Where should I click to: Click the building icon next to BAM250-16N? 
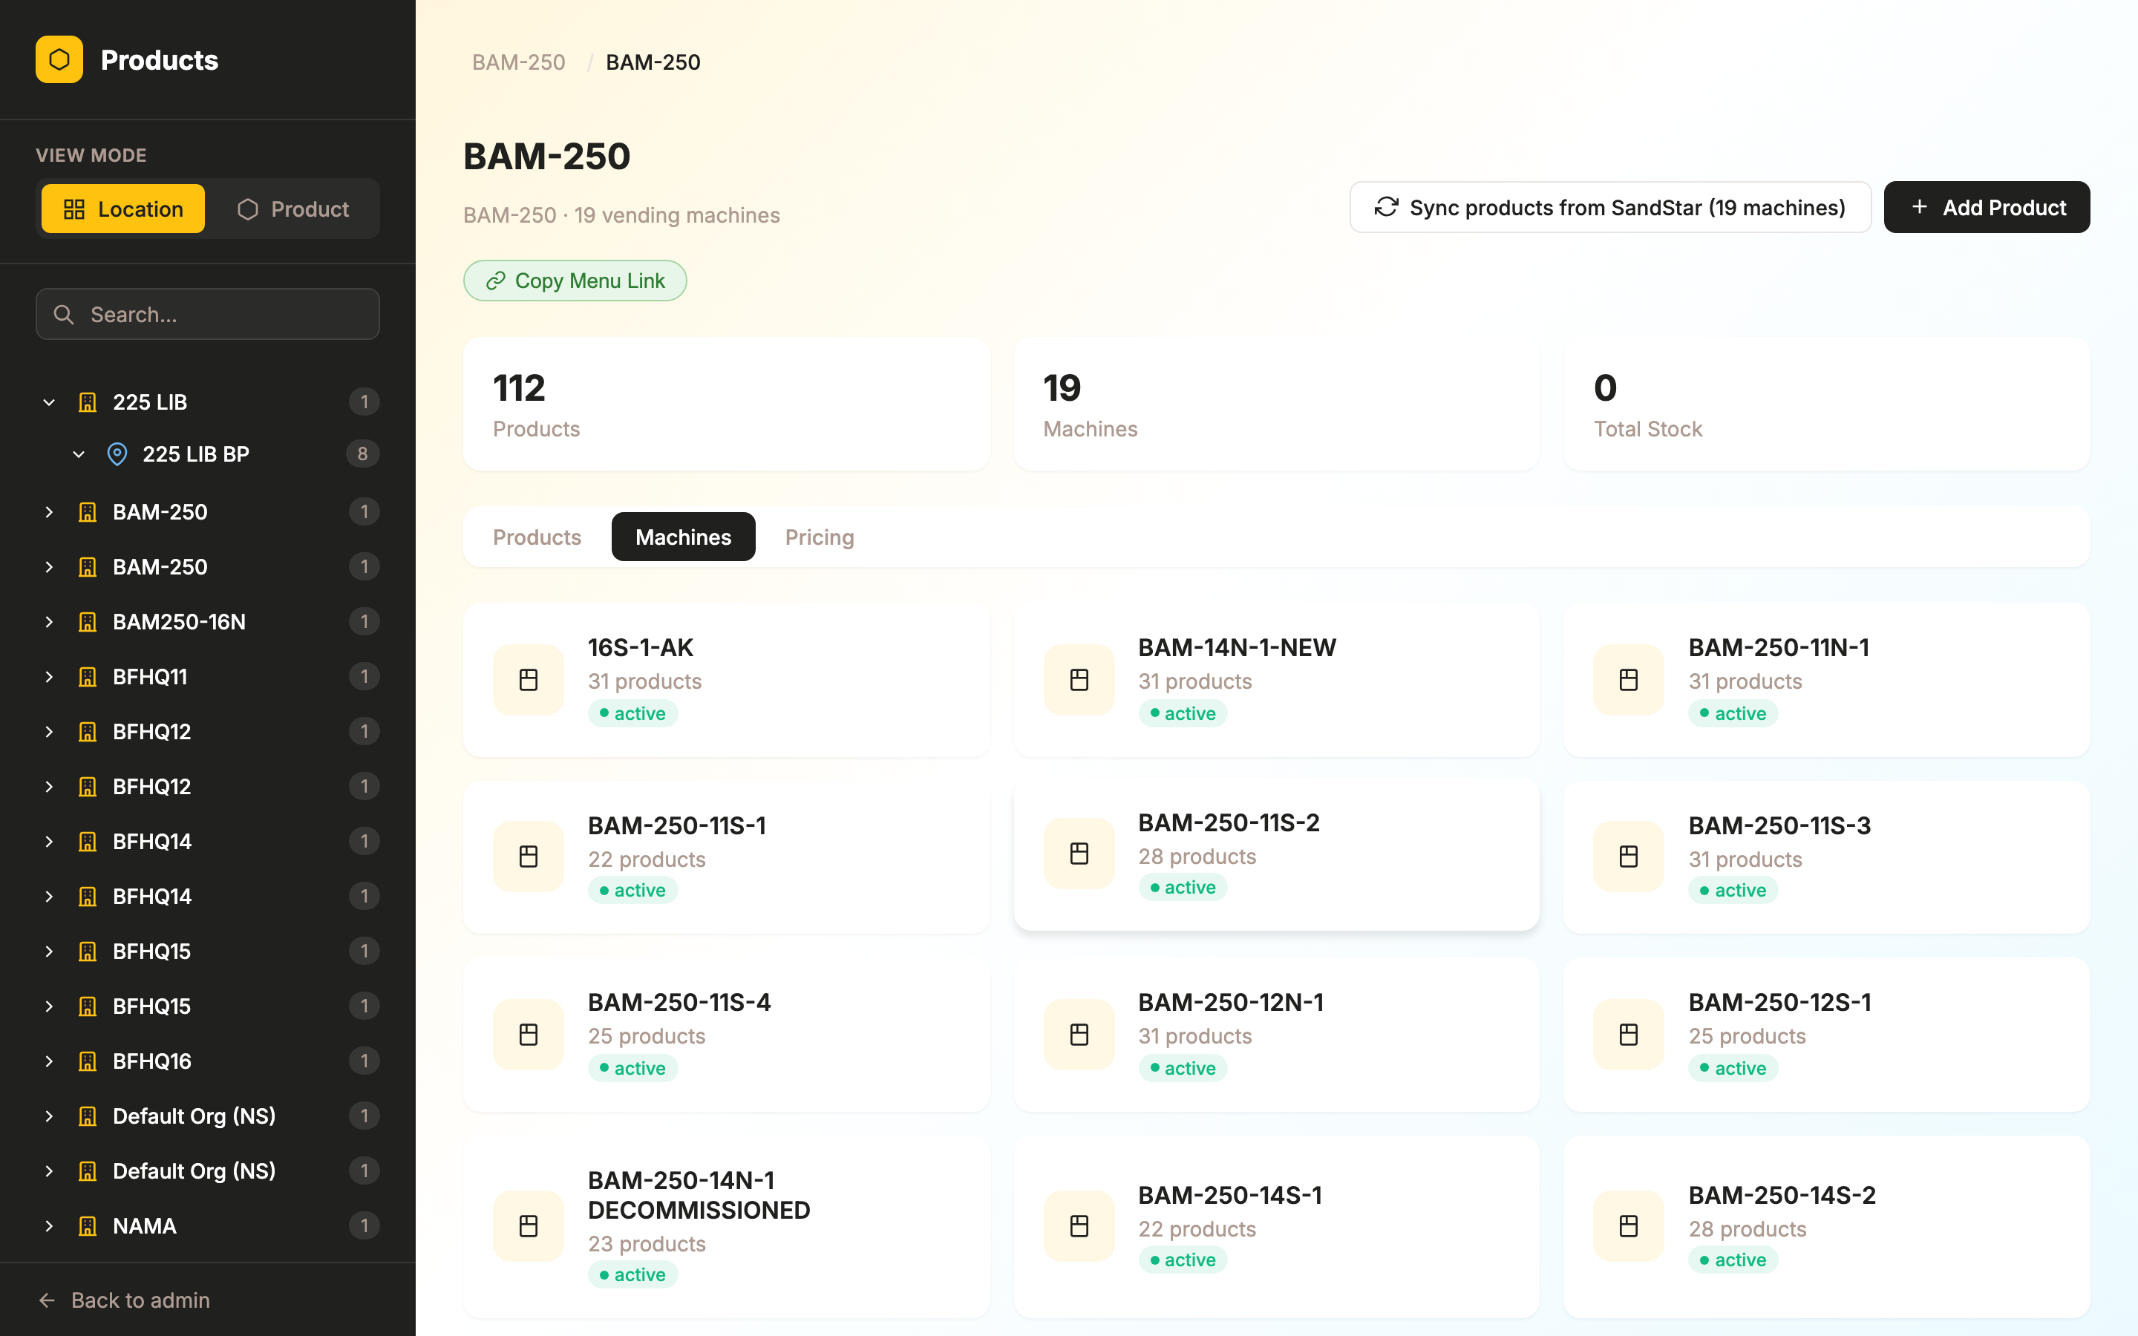[x=88, y=622]
